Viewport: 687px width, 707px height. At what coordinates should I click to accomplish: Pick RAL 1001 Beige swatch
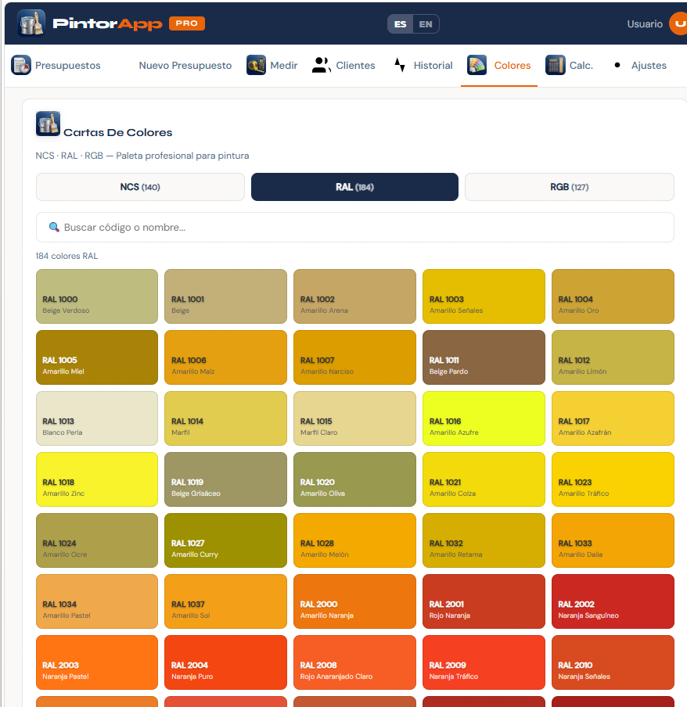point(225,296)
